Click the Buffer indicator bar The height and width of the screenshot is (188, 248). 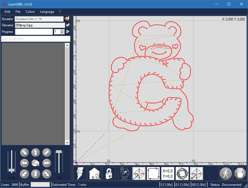40,184
